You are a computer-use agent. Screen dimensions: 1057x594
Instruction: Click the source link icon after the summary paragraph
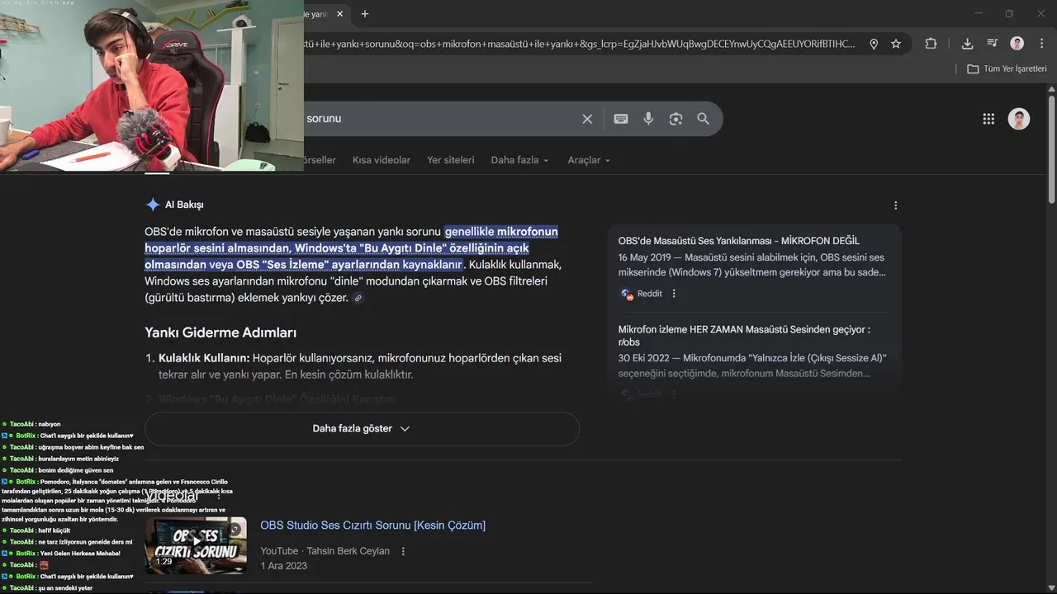click(x=358, y=298)
